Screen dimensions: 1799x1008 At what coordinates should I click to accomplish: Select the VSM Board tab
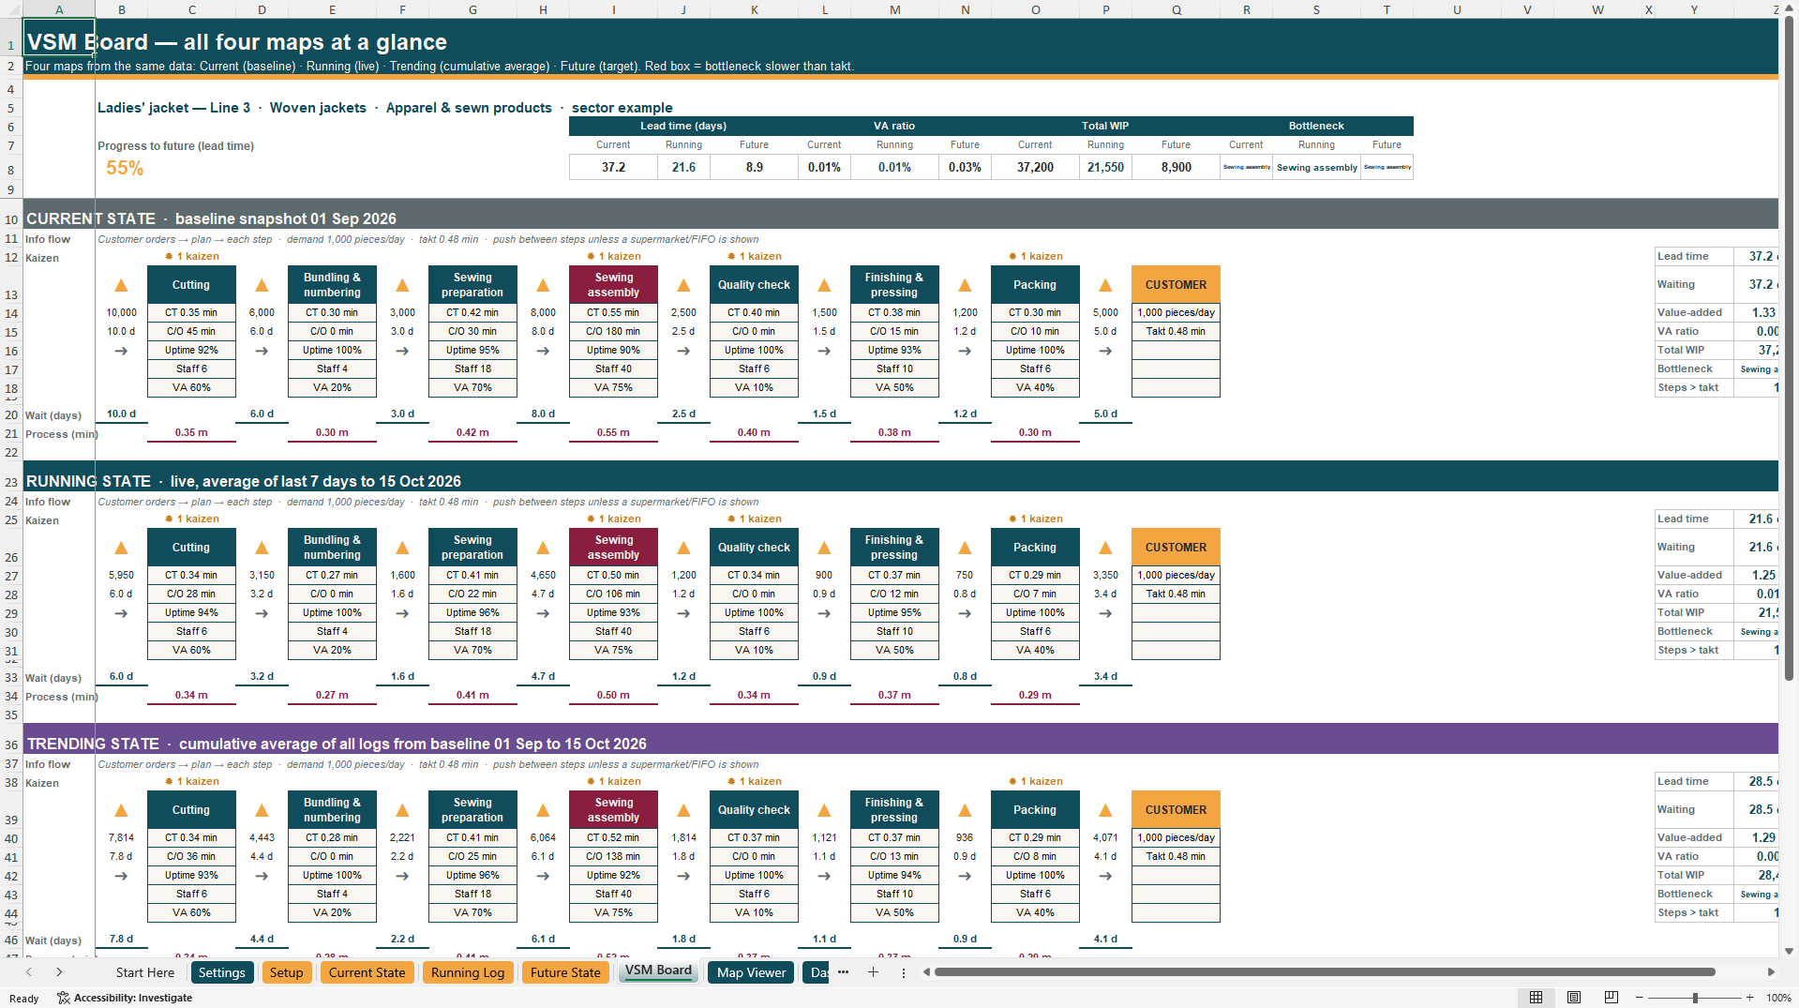click(658, 971)
